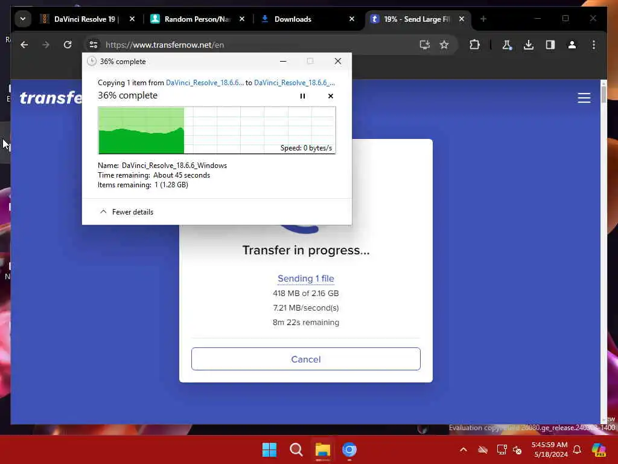Click the network tray icon
This screenshot has width=618, height=464.
point(502,449)
